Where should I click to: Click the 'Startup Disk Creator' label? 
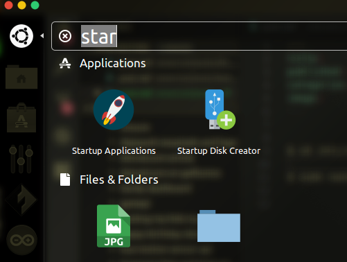[x=219, y=151]
